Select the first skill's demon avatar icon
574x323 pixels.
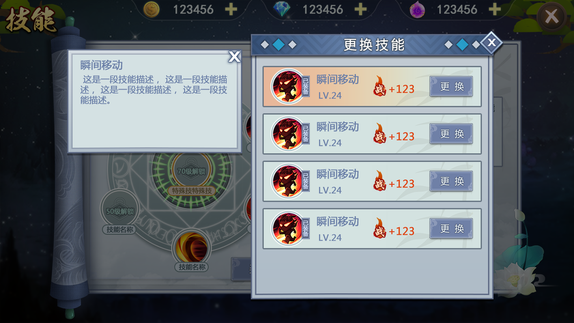coord(288,87)
